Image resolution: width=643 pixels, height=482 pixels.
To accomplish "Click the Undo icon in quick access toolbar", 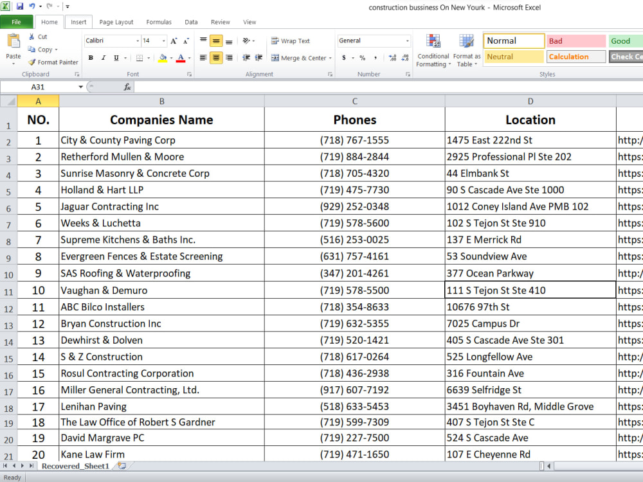I will click(32, 6).
